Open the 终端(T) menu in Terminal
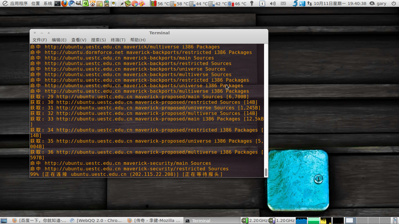399x224 pixels. tap(118, 40)
